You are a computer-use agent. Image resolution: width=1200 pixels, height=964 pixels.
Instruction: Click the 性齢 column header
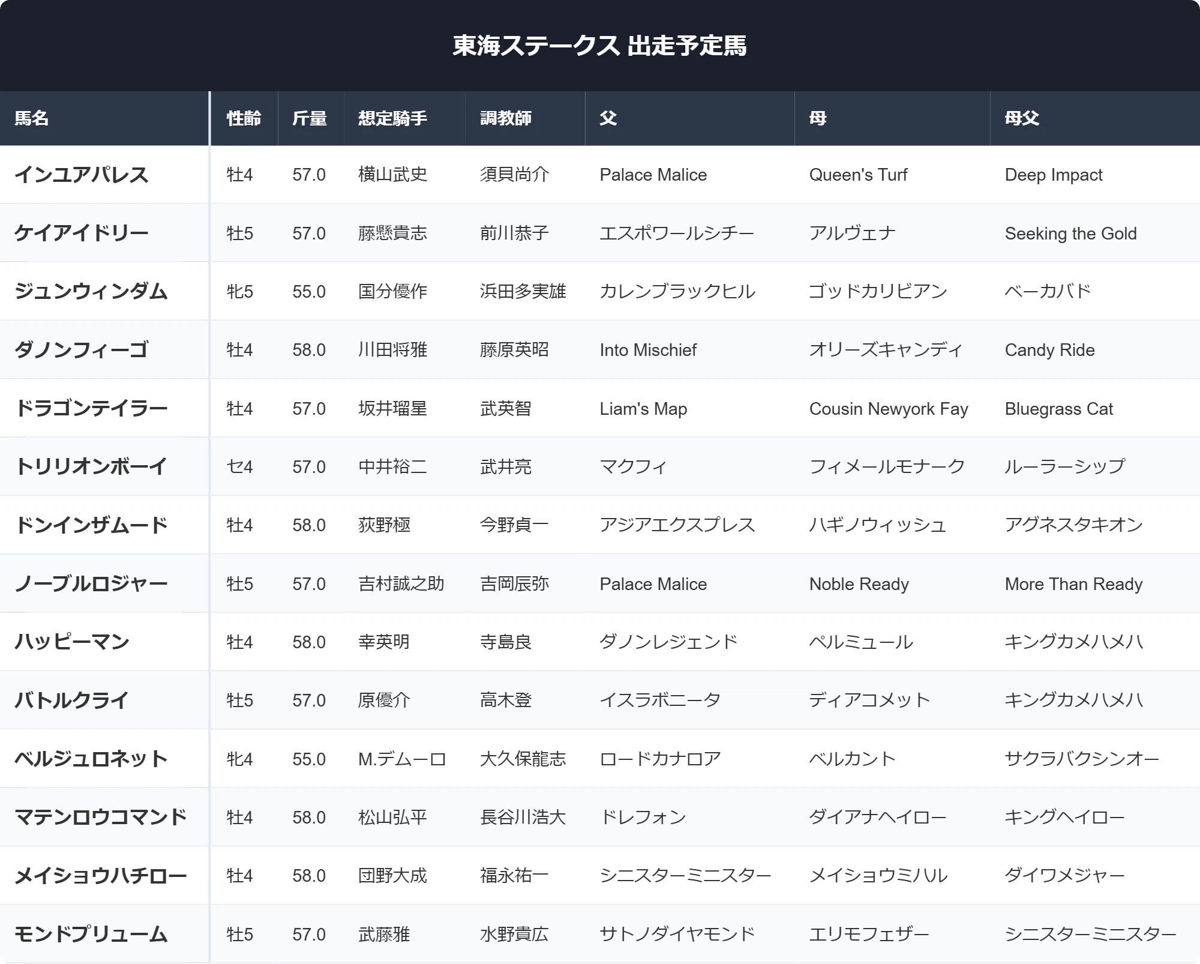pos(244,118)
